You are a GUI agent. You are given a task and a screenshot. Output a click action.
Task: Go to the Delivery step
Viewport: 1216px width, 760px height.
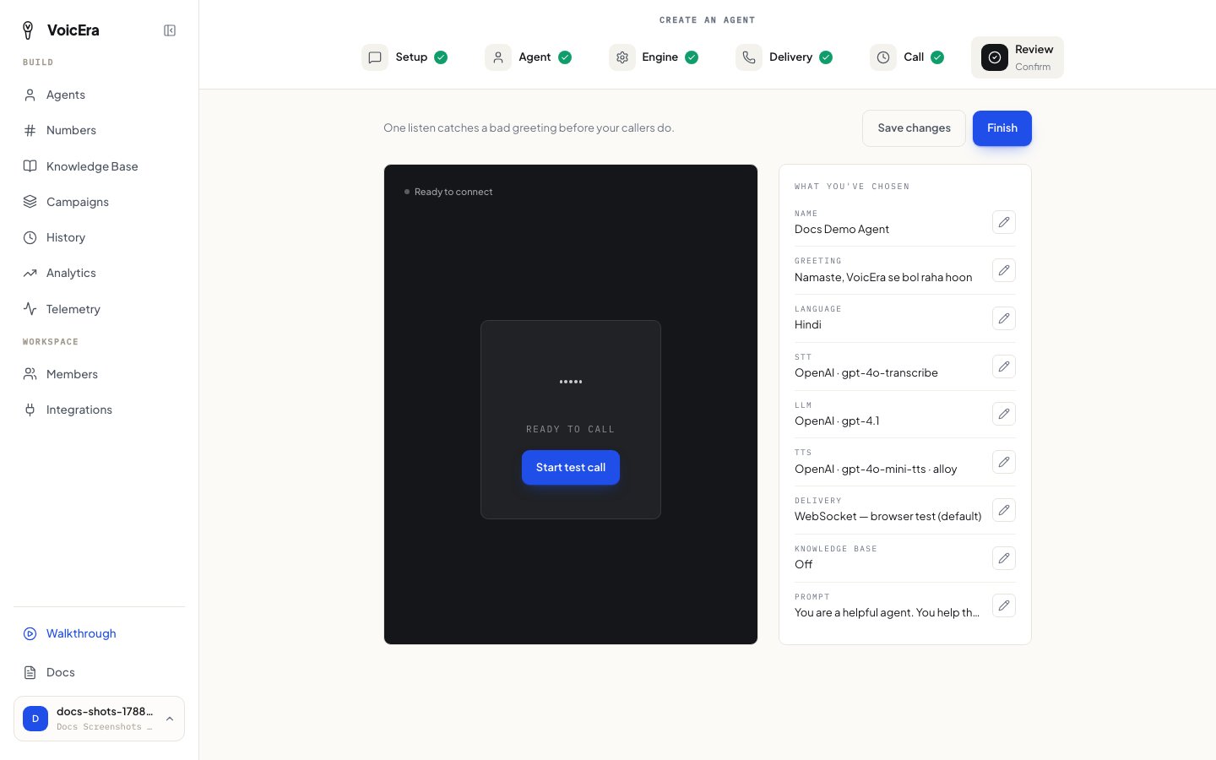pos(784,57)
